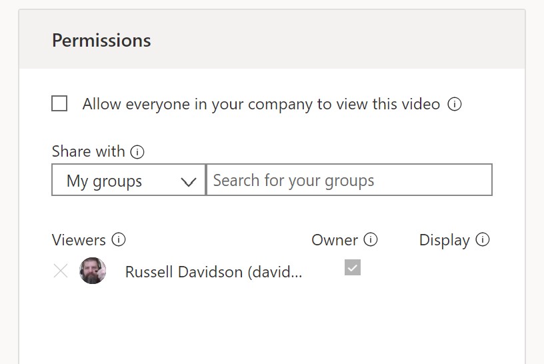Click the chevron arrow beside My groups
The height and width of the screenshot is (364, 544).
pos(189,182)
